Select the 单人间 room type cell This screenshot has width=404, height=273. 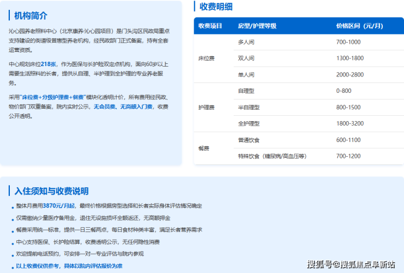tap(246, 75)
